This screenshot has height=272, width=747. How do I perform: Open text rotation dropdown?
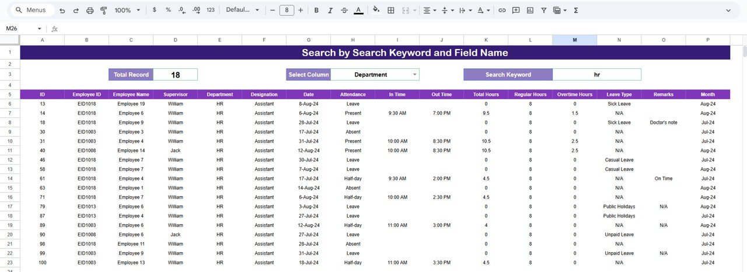pyautogui.click(x=483, y=10)
